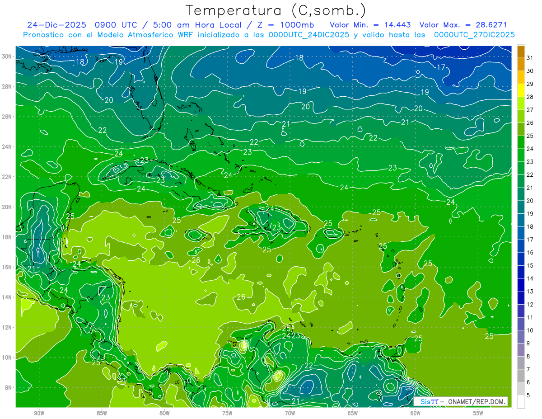The width and height of the screenshot is (542, 419).
Task: Select the '7' label on the color bar
Action: tap(528, 370)
